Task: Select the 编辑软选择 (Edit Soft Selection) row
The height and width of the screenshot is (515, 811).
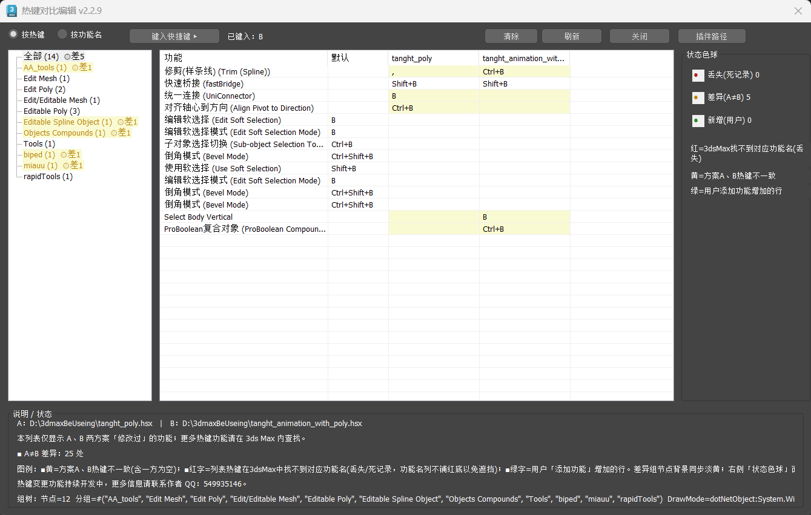Action: pyautogui.click(x=365, y=120)
